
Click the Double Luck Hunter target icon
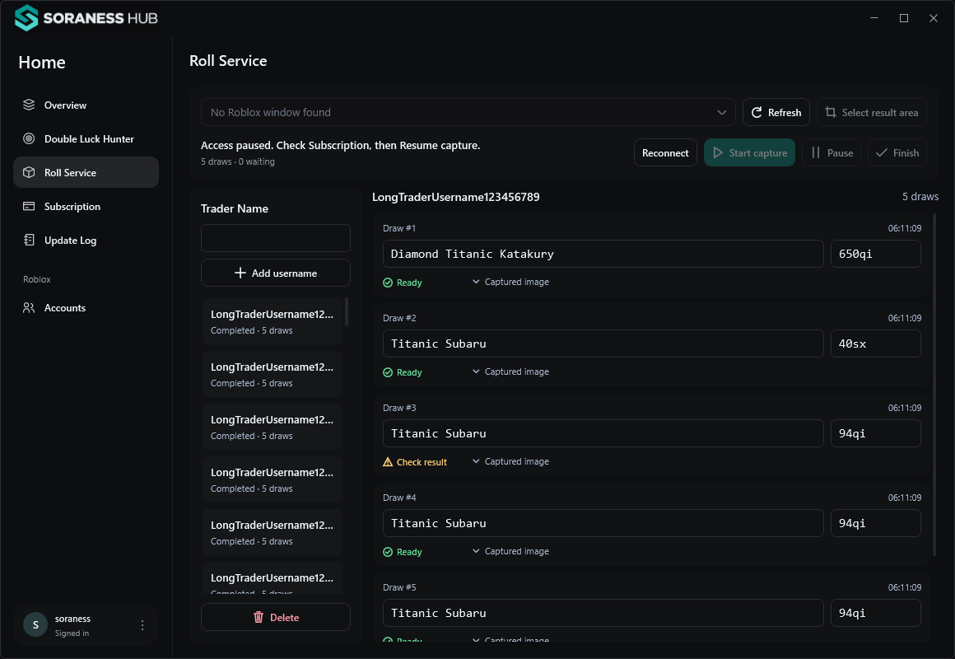click(29, 138)
